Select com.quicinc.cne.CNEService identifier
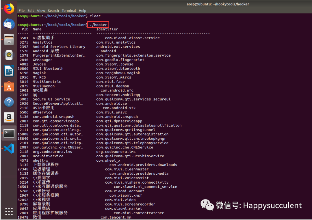The height and width of the screenshot is (220, 312). pyautogui.click(x=125, y=147)
